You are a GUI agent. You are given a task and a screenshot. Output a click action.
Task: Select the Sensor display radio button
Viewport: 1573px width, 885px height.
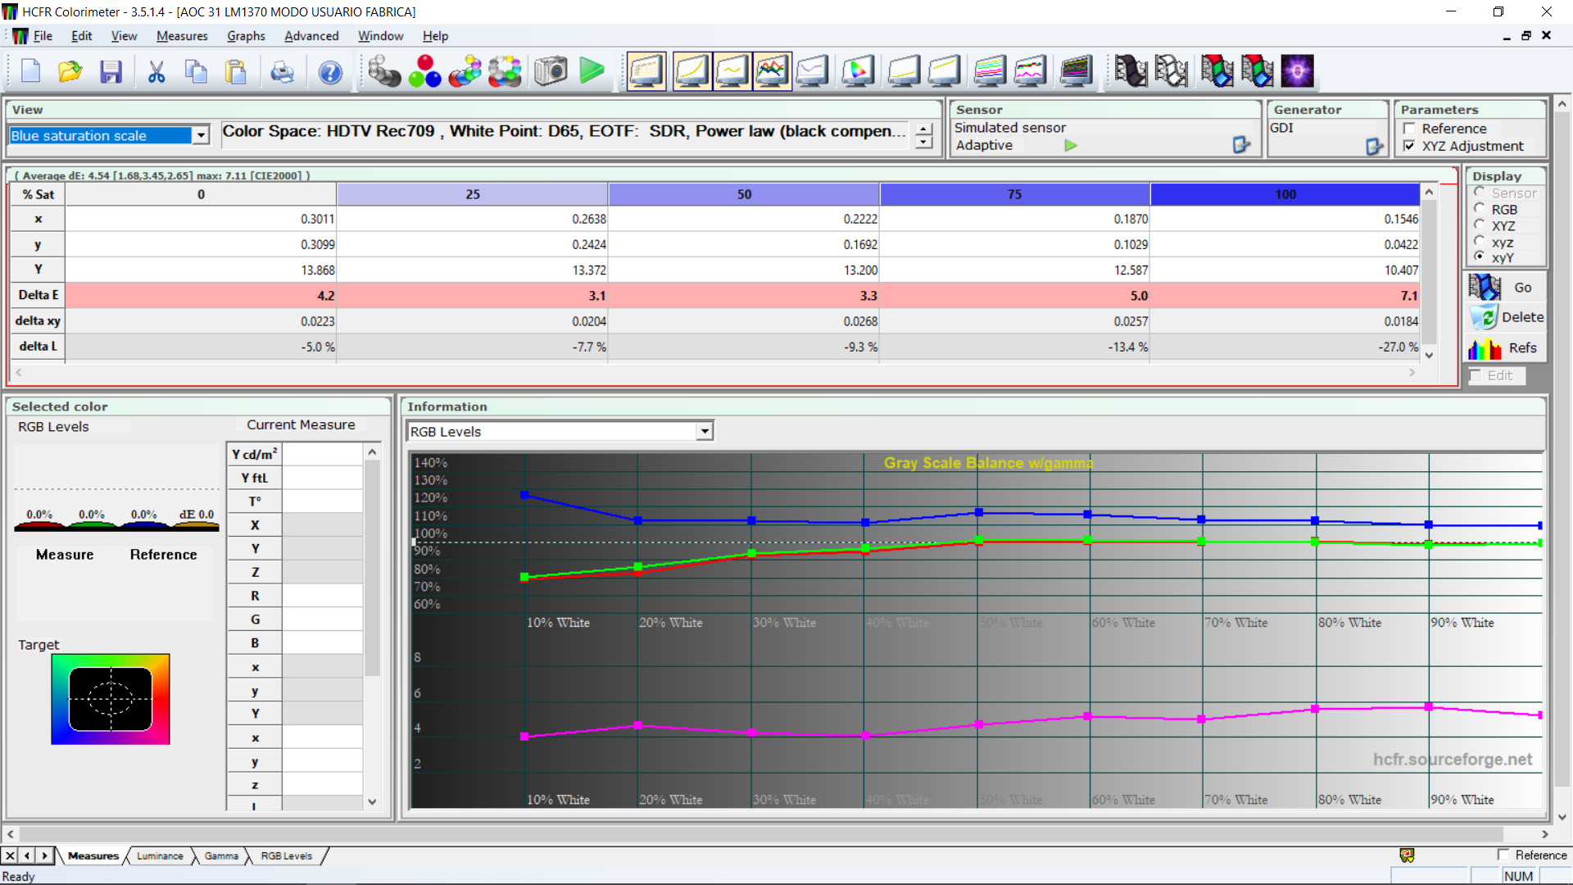[x=1480, y=193]
